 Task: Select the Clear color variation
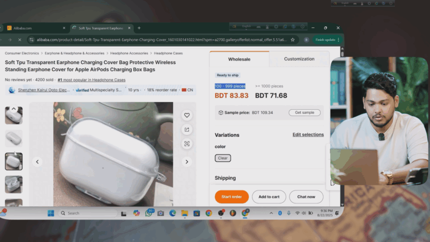222,158
